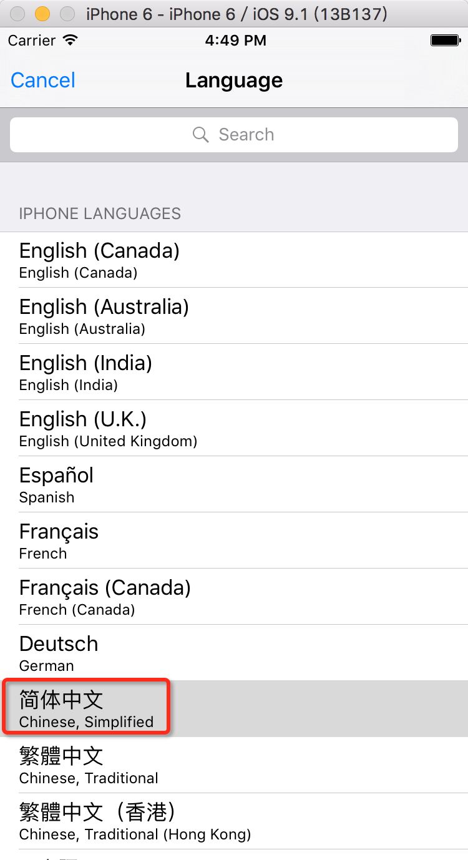
Task: Click the Carrier status bar label
Action: [x=32, y=41]
